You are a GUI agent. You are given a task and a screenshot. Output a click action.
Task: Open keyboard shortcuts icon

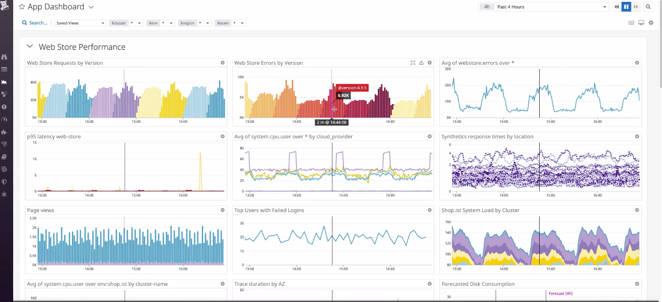631,23
